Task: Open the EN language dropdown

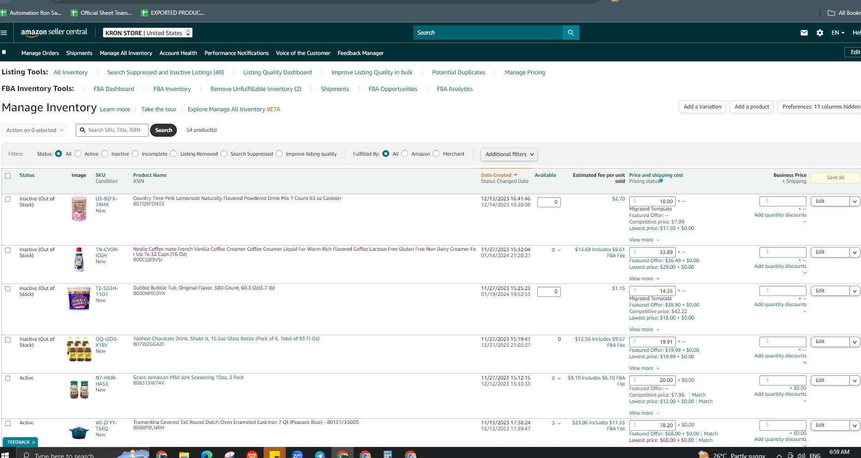Action: pyautogui.click(x=838, y=33)
